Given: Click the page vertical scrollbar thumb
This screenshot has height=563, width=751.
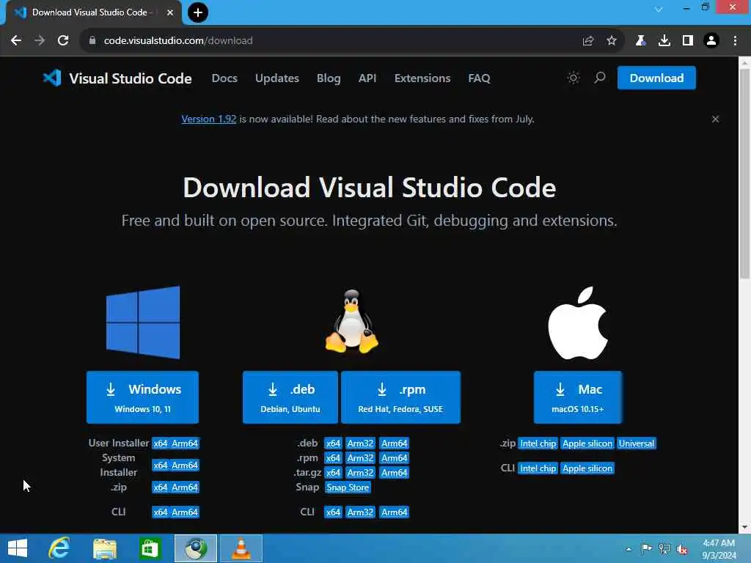Looking at the screenshot, I should click(x=744, y=173).
